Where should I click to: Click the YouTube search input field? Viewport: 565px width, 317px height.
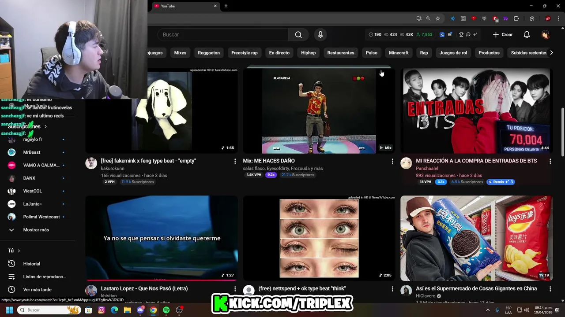click(223, 35)
